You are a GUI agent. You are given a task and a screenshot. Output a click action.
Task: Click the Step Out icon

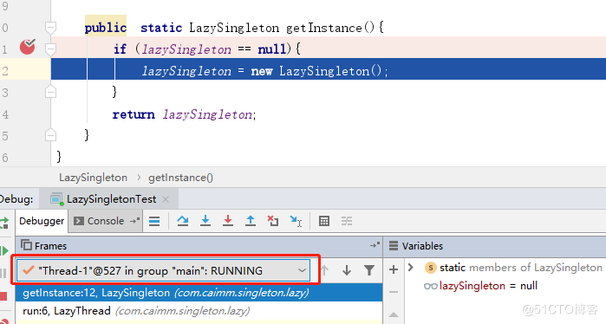251,221
